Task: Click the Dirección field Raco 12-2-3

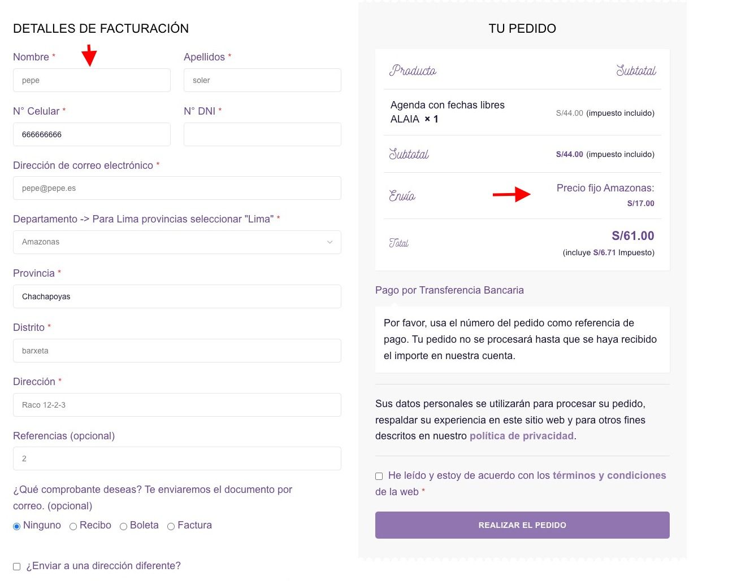Action: (x=177, y=405)
